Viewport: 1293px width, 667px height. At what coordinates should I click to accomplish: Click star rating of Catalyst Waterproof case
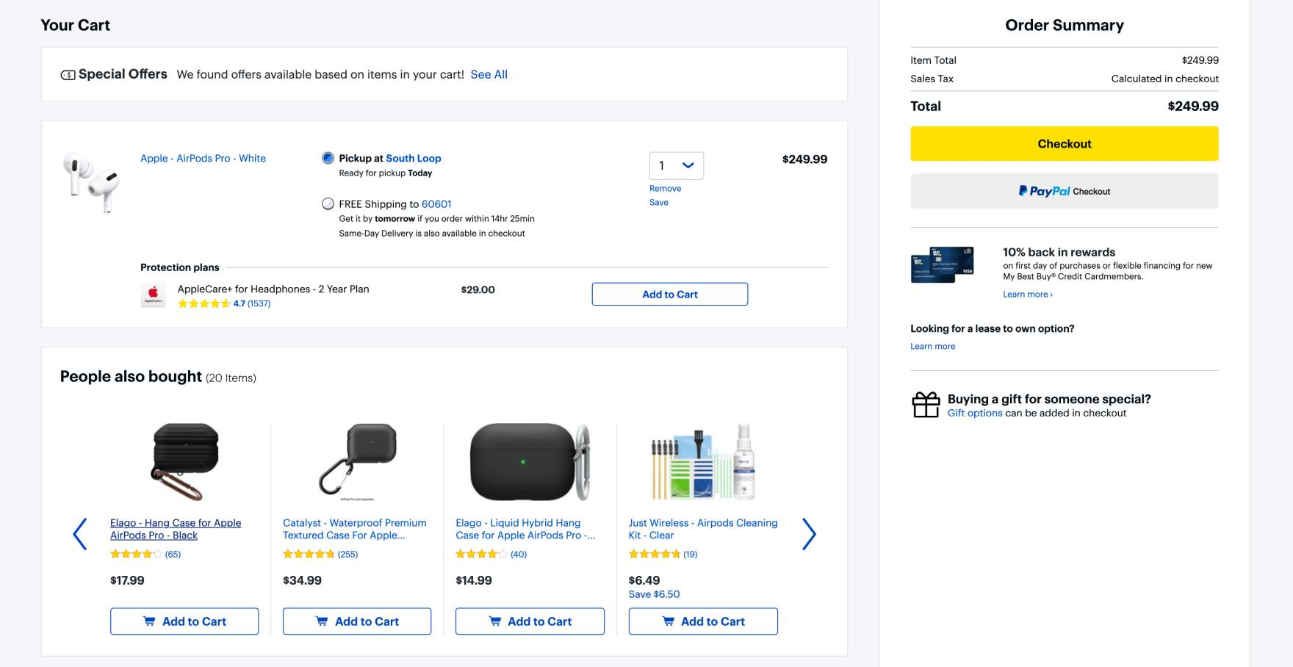click(x=309, y=555)
